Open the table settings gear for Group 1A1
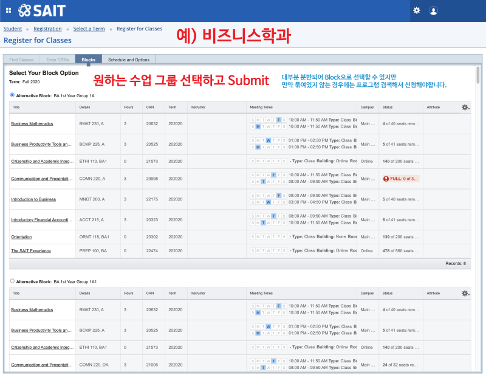This screenshot has height=375, width=486. (x=465, y=292)
